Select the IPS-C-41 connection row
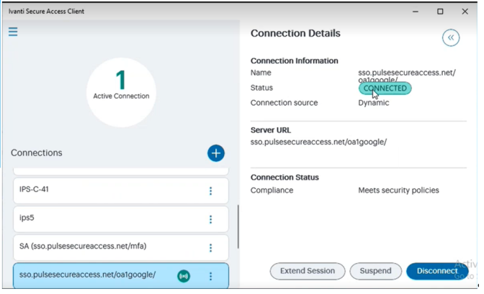The width and height of the screenshot is (484, 294). pos(121,190)
